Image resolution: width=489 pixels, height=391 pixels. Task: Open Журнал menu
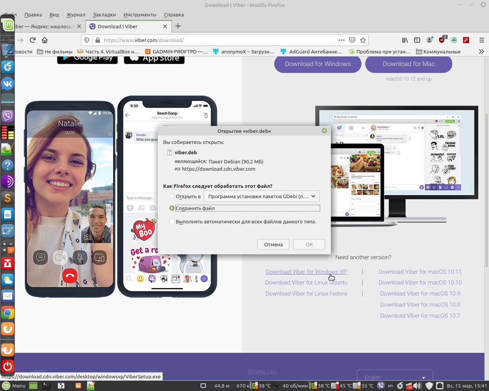[x=76, y=15]
